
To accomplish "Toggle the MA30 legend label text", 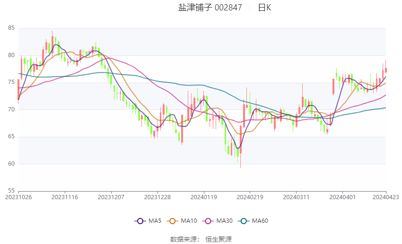I will pyautogui.click(x=225, y=221).
